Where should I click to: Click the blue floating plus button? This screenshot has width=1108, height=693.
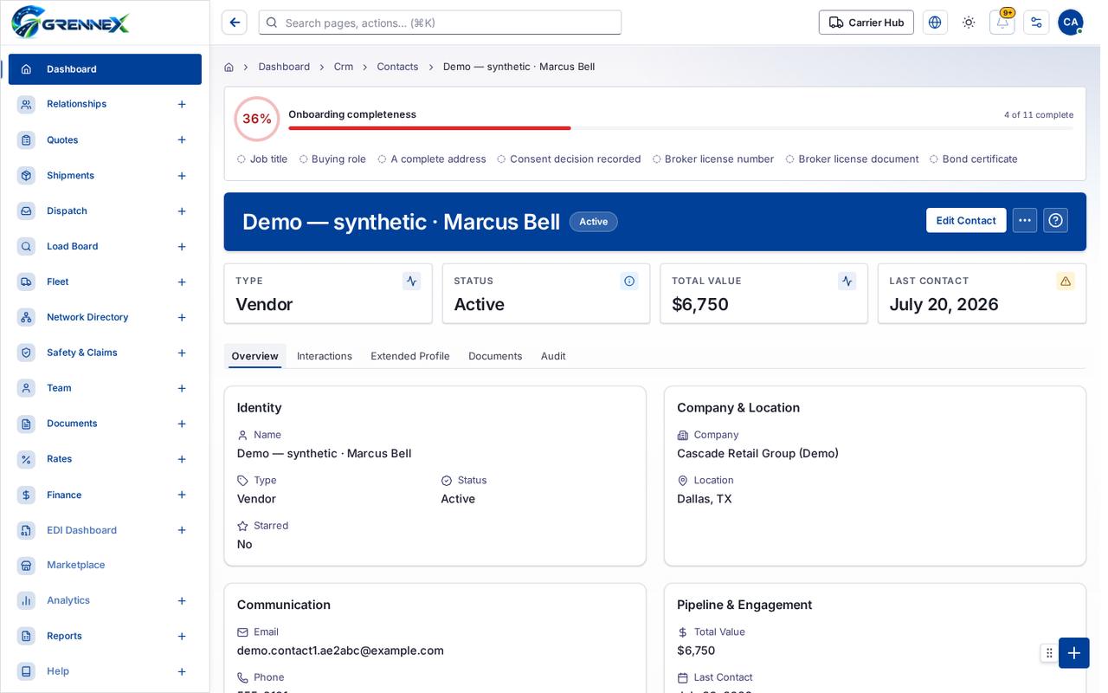1074,653
